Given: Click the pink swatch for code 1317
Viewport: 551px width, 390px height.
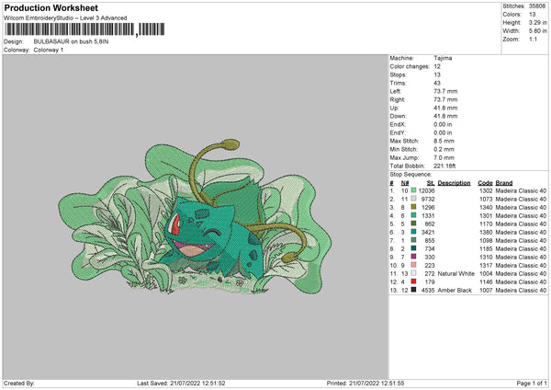Looking at the screenshot, I should (x=414, y=266).
